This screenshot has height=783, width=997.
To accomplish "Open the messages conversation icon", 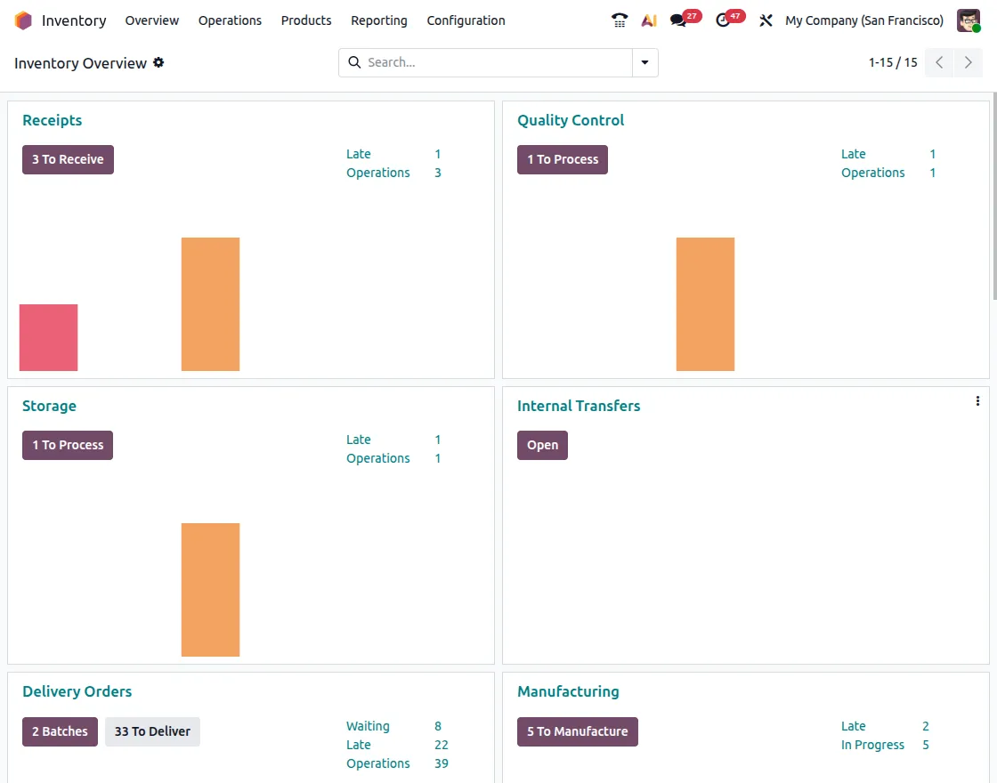I will point(678,20).
